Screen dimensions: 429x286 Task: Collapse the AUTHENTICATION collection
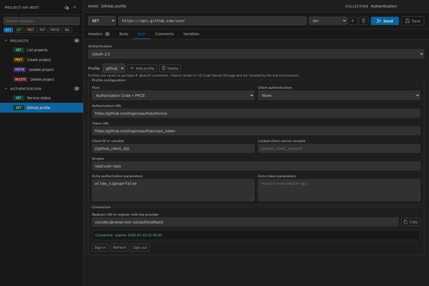[6, 88]
